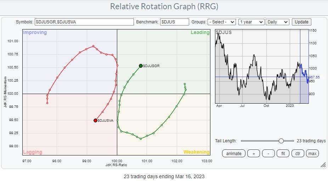This screenshot has height=181, width=328.
Task: Click the $DJUSGR label on the graph
Action: coord(151,66)
